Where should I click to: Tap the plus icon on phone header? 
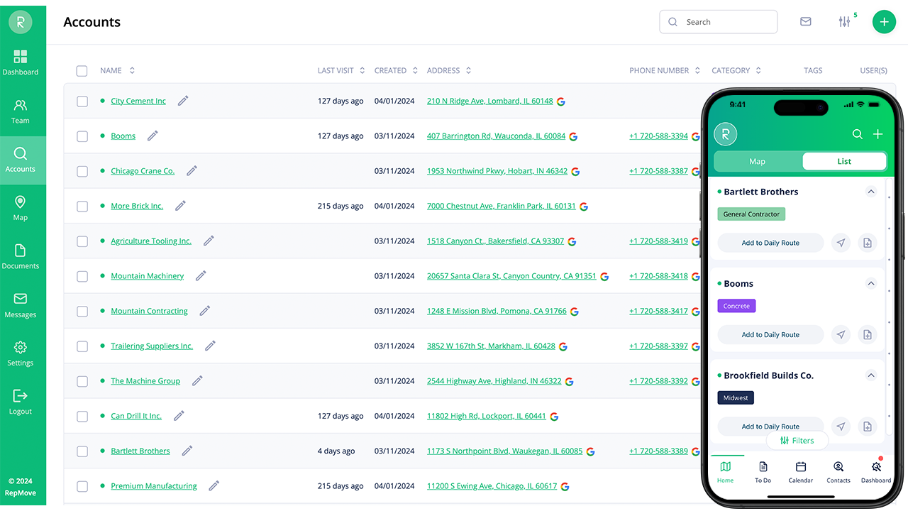877,134
